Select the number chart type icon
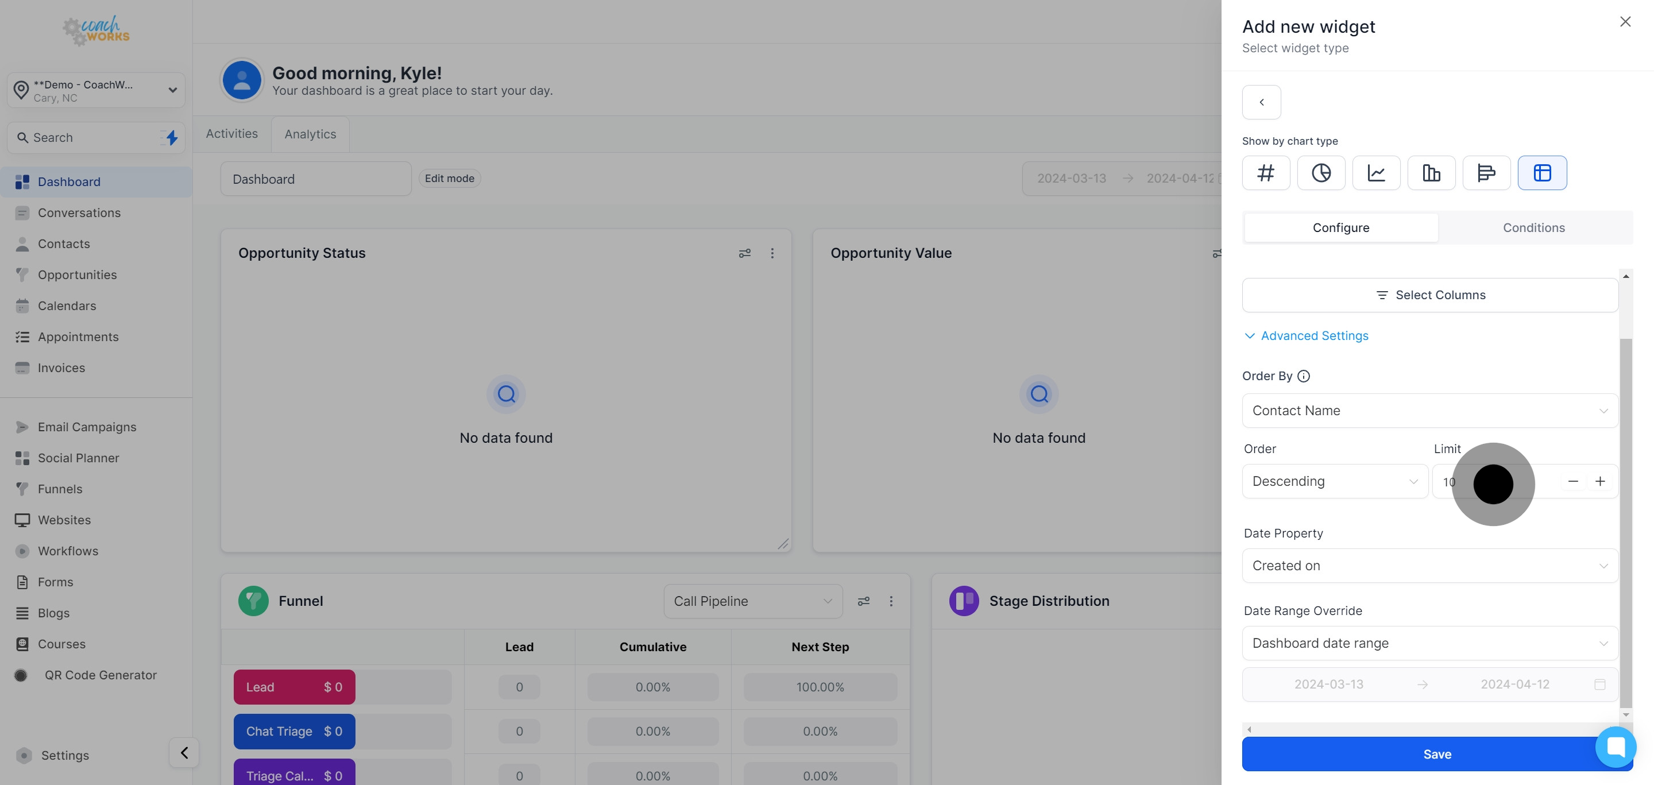1654x785 pixels. click(x=1266, y=173)
